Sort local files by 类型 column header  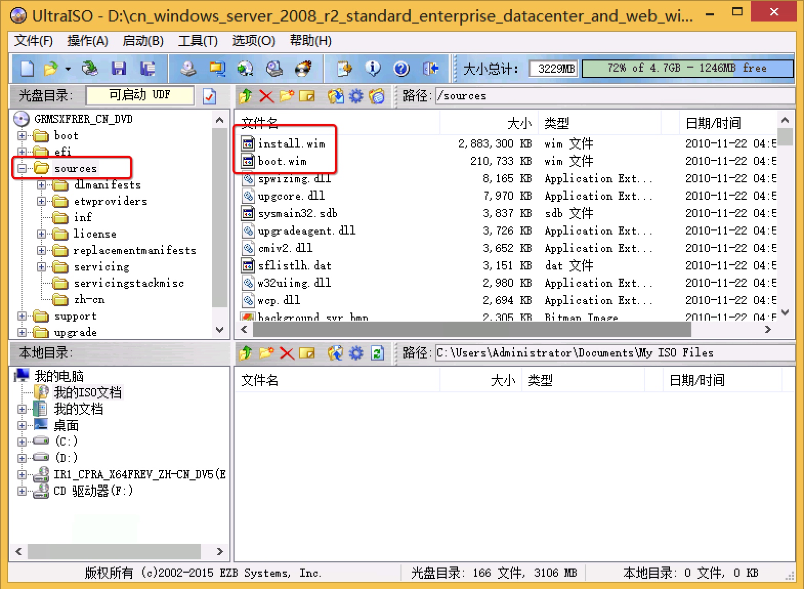point(583,380)
